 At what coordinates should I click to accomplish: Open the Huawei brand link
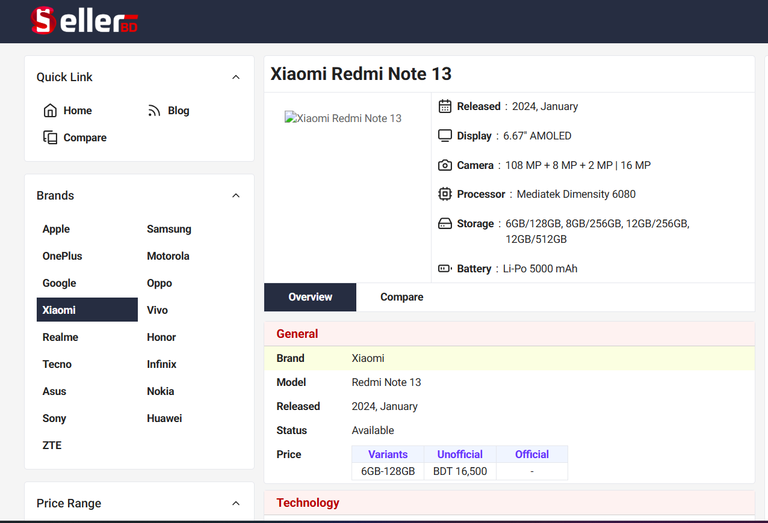click(x=164, y=418)
